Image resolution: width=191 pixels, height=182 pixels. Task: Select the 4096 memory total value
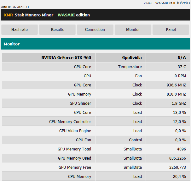[x=181, y=149]
